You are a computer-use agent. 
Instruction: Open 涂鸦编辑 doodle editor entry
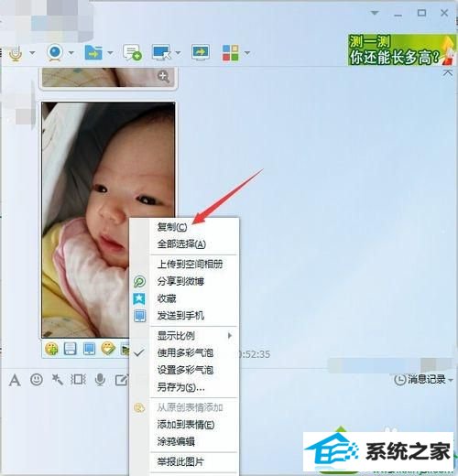[x=176, y=441]
